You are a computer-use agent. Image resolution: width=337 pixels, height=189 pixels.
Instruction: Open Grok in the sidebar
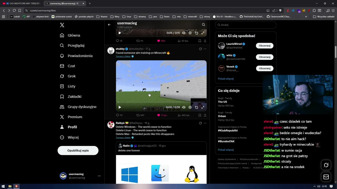point(68,76)
